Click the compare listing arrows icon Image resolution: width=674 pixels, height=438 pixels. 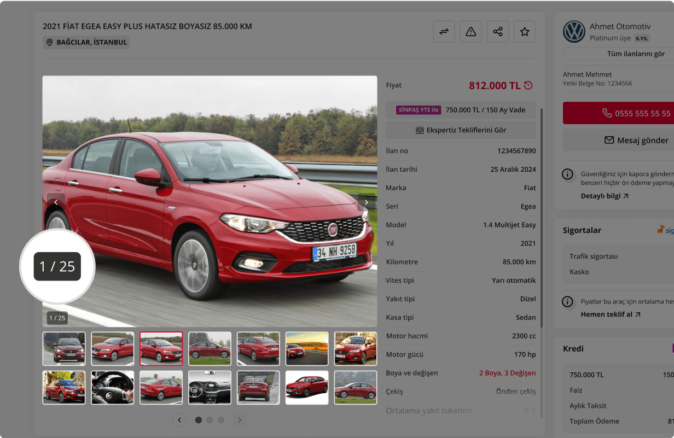(x=444, y=32)
